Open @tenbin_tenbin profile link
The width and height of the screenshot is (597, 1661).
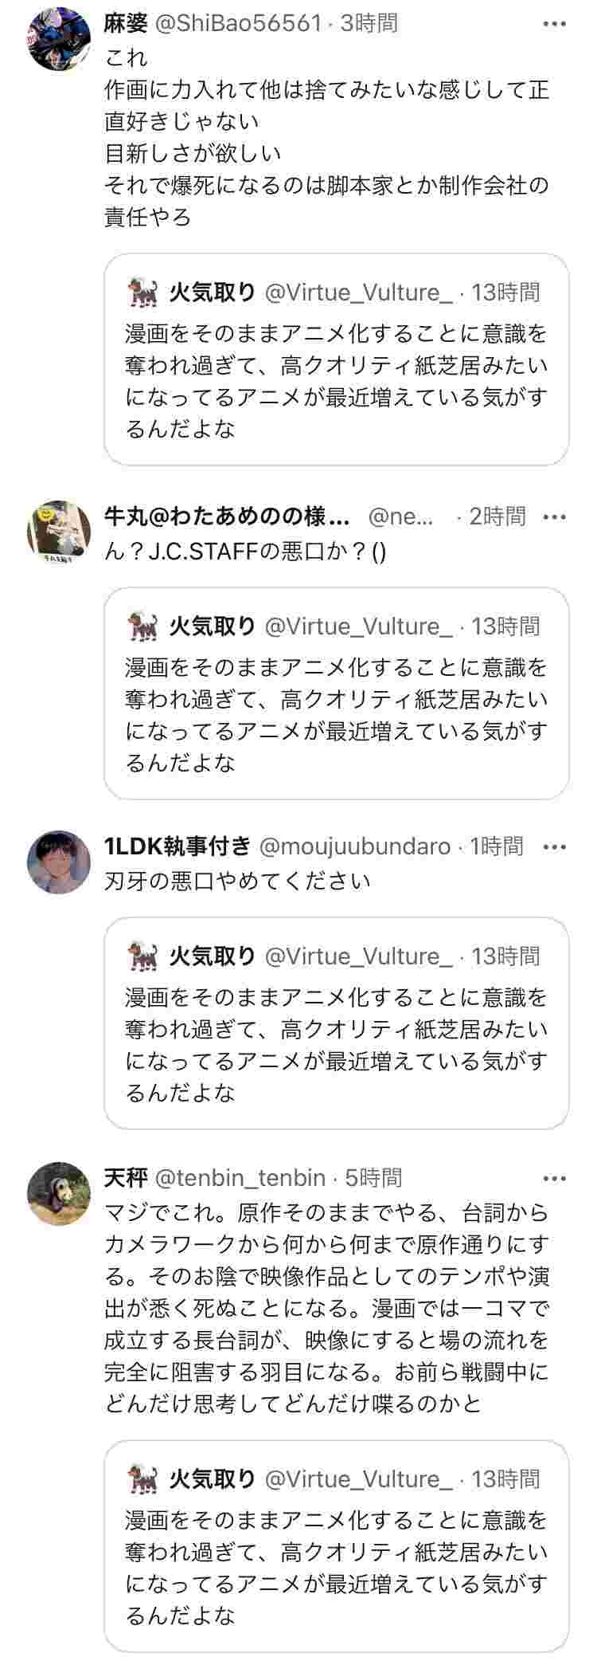pos(240,1178)
